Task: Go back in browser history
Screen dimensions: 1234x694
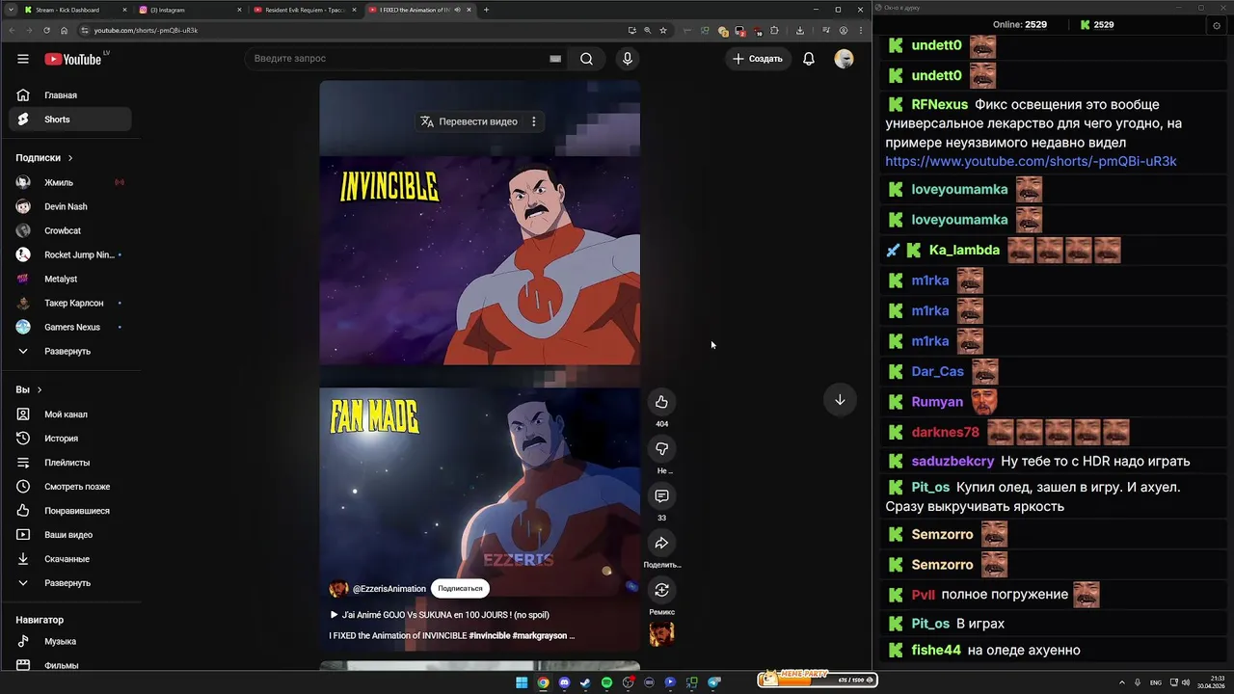Action: pos(12,30)
